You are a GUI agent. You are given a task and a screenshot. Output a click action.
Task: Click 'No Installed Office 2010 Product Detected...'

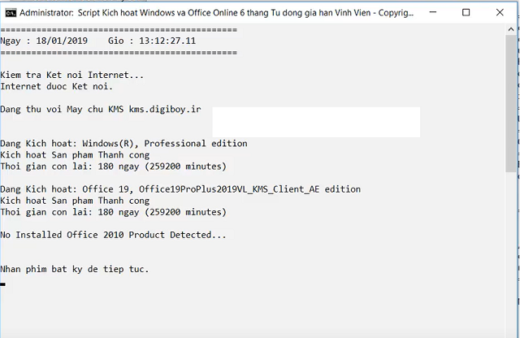click(113, 234)
